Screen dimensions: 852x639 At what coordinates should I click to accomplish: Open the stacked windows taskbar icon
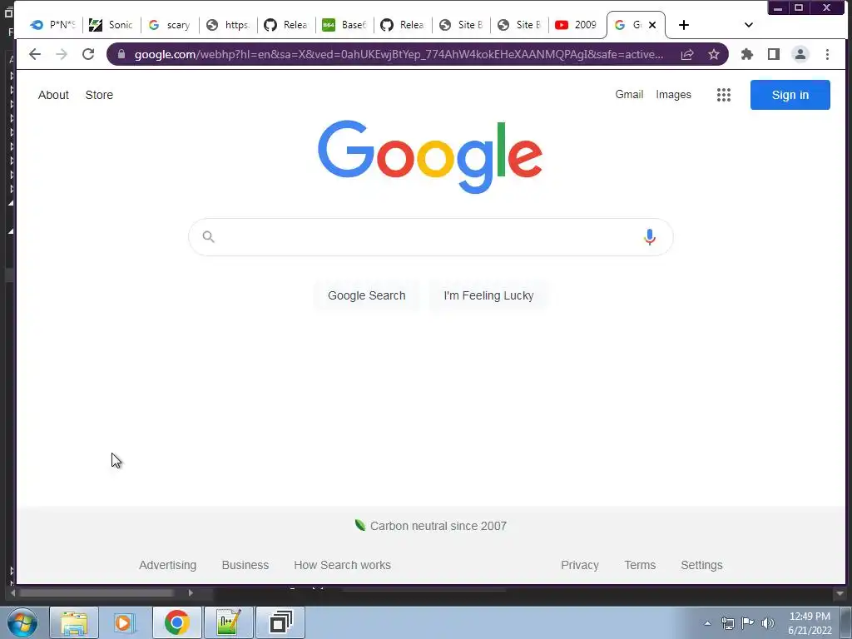pyautogui.click(x=280, y=622)
